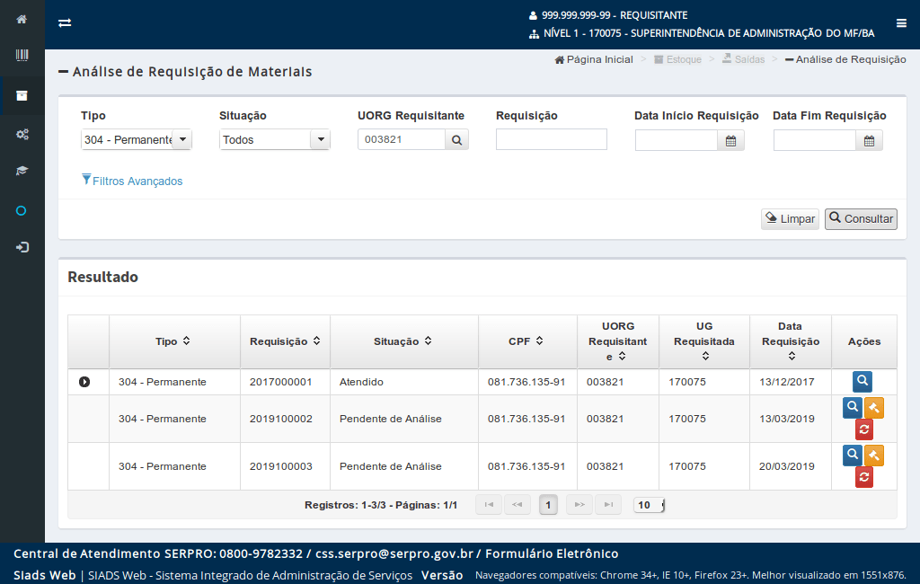
Task: Click red refresh icon for requisition 2019100003
Action: (x=863, y=477)
